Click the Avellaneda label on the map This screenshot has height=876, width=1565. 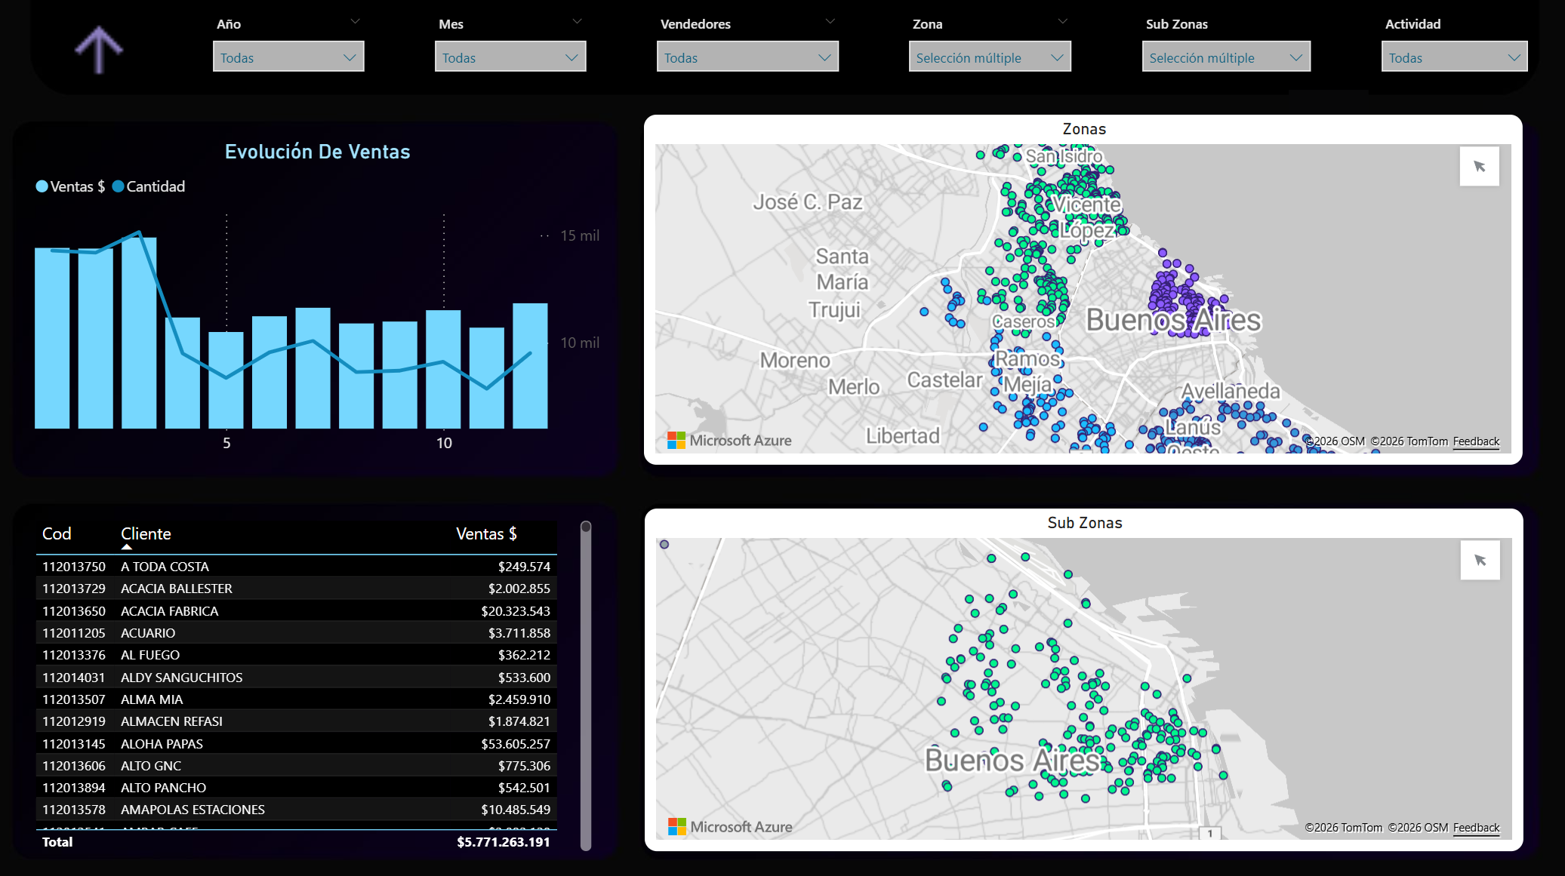[x=1231, y=391]
